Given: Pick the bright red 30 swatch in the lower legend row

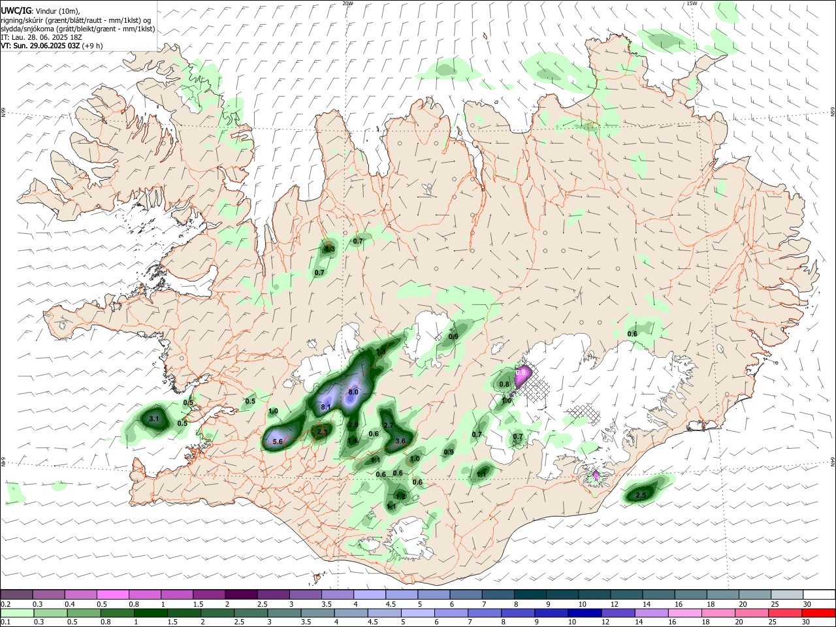Looking at the screenshot, I should pos(818,613).
